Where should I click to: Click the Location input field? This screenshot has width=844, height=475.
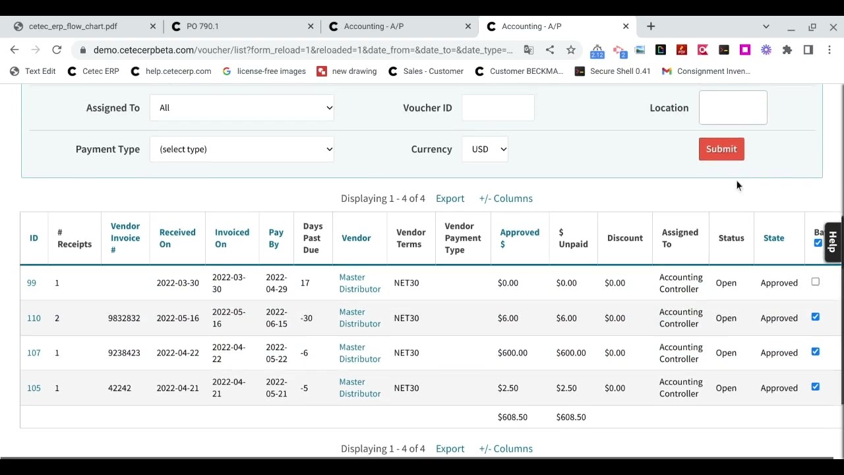(733, 108)
